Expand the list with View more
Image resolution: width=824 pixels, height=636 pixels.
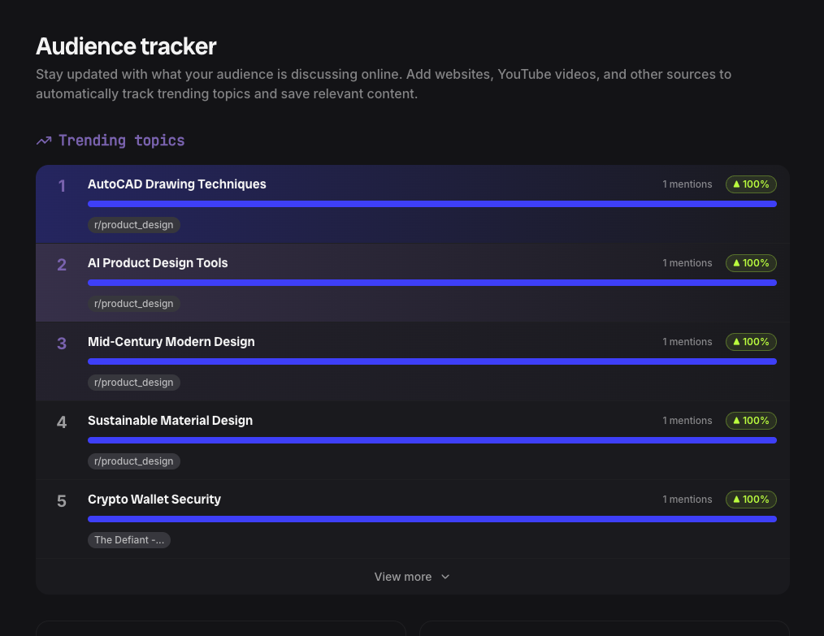coord(412,577)
